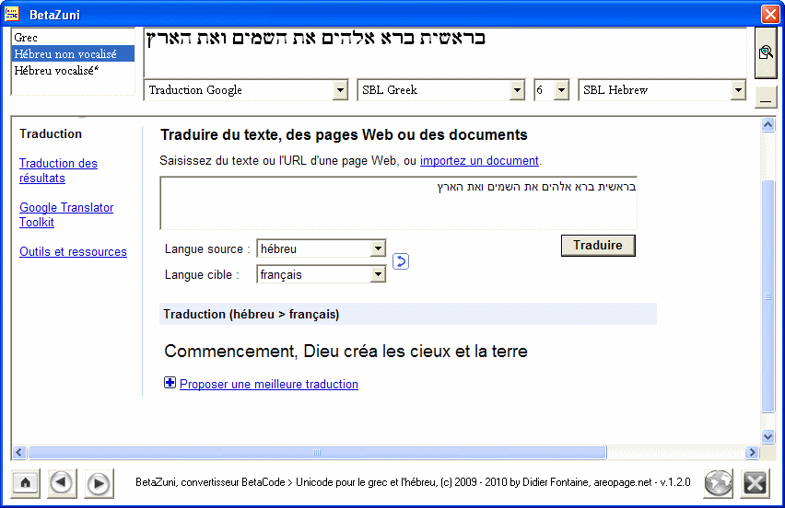Viewport: 785px width, 508px height.
Task: Close the BetaZuni window
Action: point(769,14)
